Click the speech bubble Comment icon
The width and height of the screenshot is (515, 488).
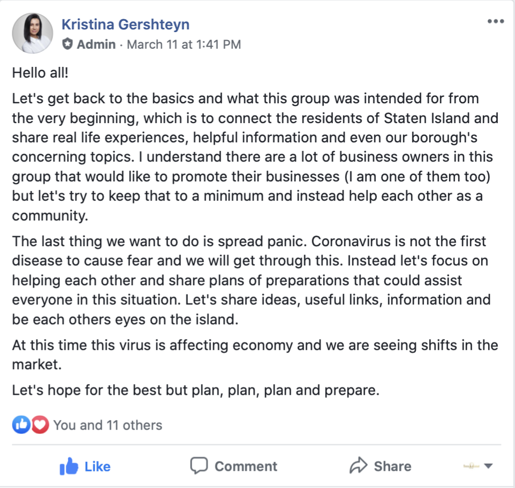pyautogui.click(x=199, y=466)
